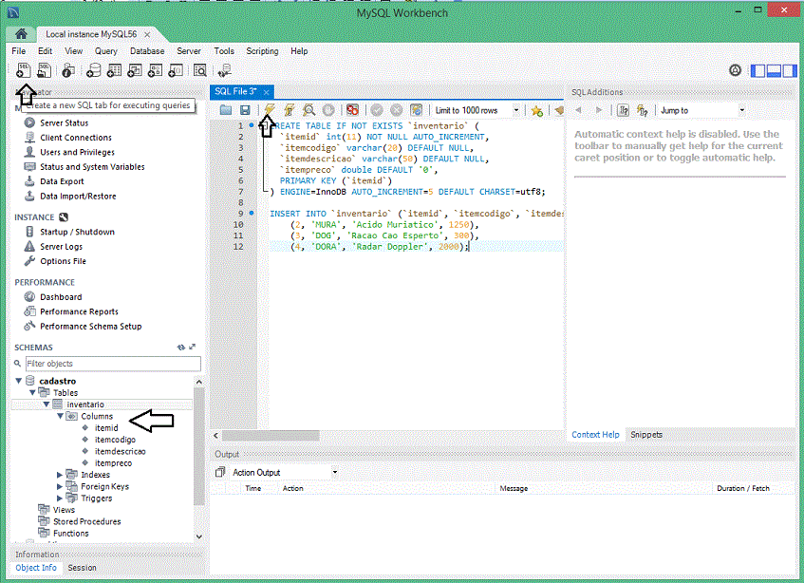Open the Workbench preferences gear icon

tap(735, 70)
